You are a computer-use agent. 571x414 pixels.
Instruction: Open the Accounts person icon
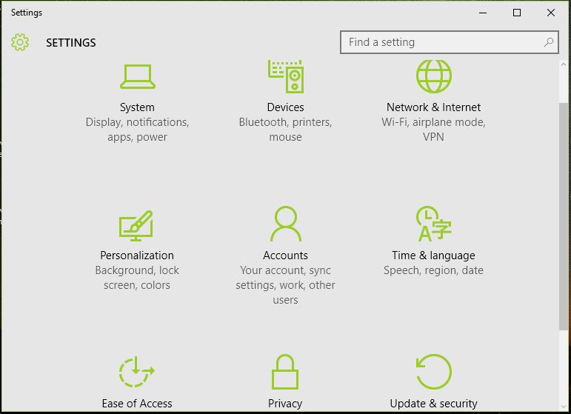286,224
